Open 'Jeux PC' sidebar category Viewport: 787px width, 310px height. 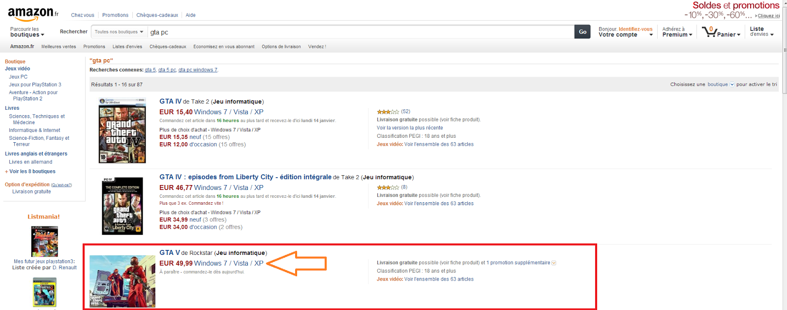point(18,77)
